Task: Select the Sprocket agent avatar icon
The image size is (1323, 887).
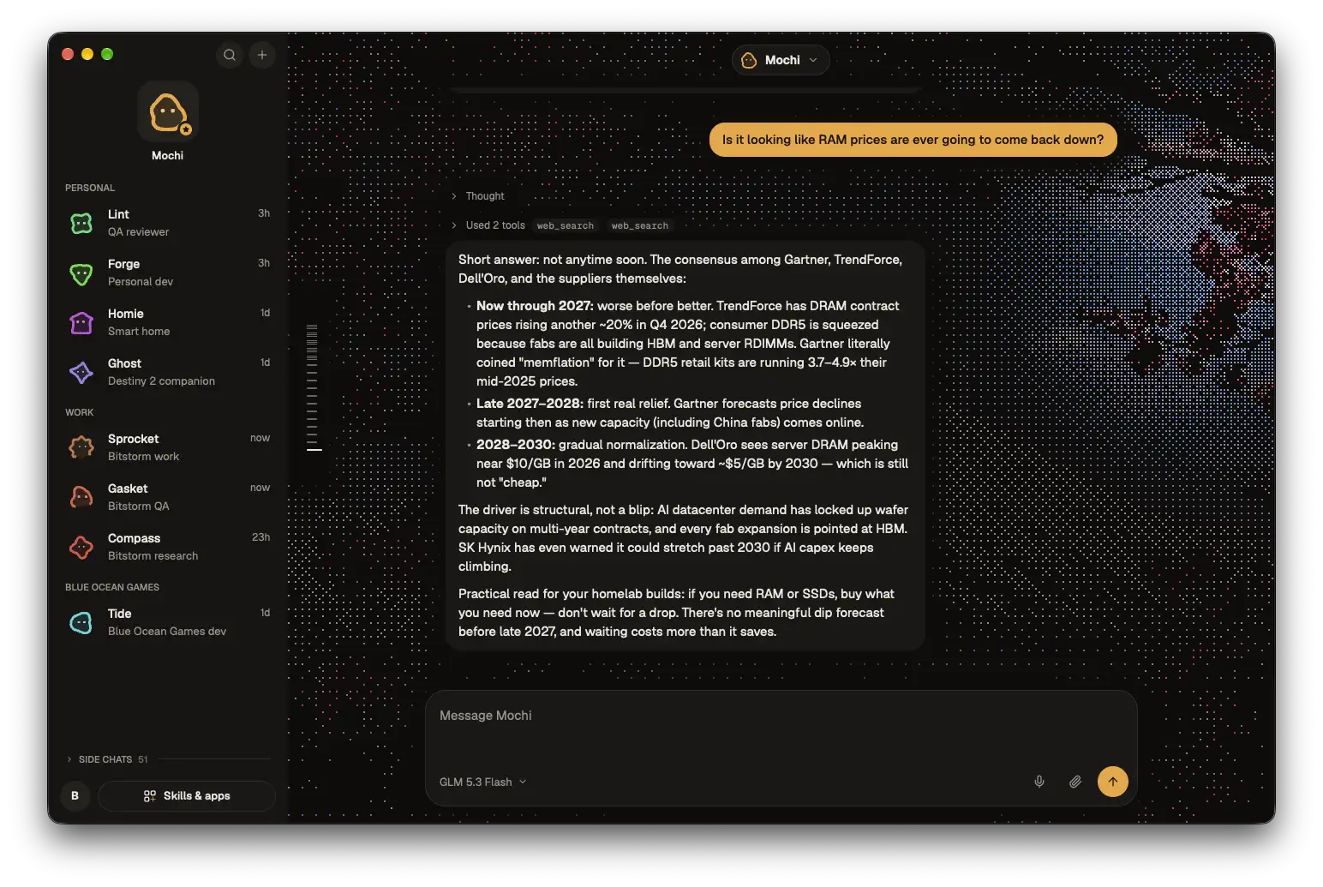Action: (x=81, y=447)
